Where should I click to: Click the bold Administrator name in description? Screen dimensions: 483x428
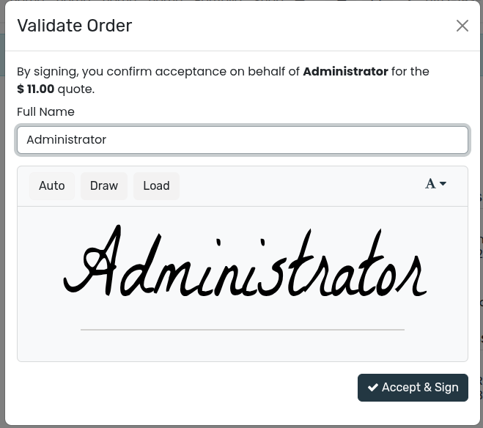345,72
